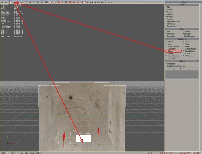Viewport: 202px width, 154px height.
Task: Click the Redo arrow icon in top toolbar
Action: (6, 2)
